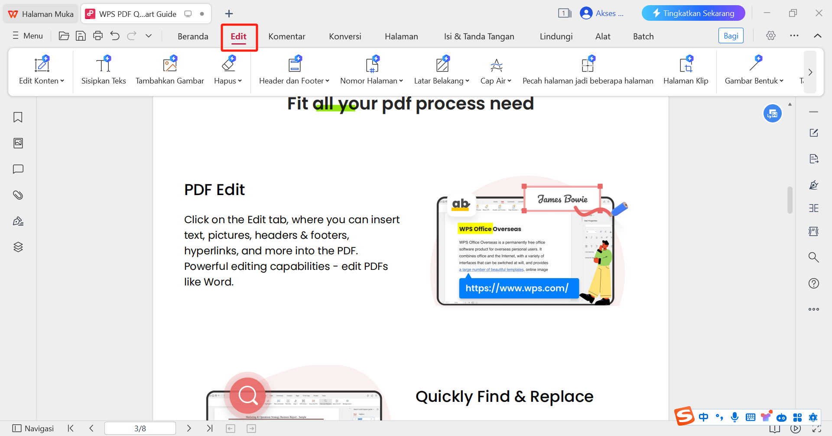Screen dimensions: 832x436
Task: Click the Bagi button
Action: (731, 35)
